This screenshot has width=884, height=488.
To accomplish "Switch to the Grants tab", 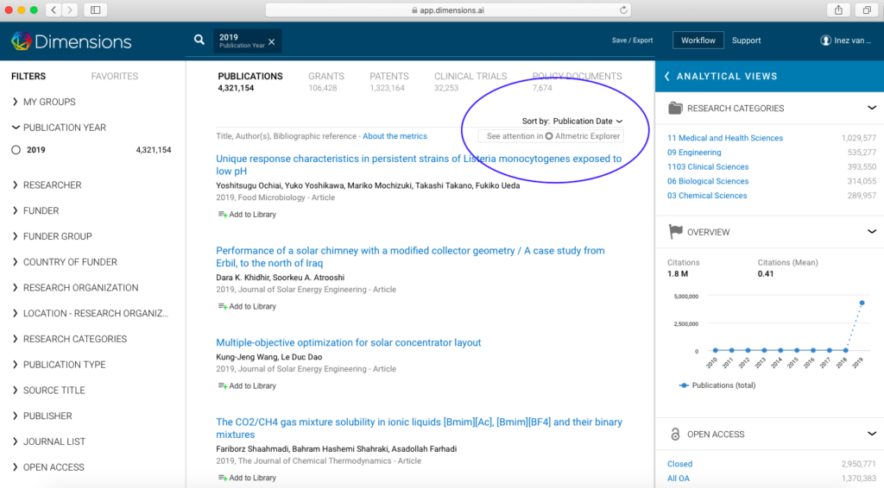I will point(325,77).
